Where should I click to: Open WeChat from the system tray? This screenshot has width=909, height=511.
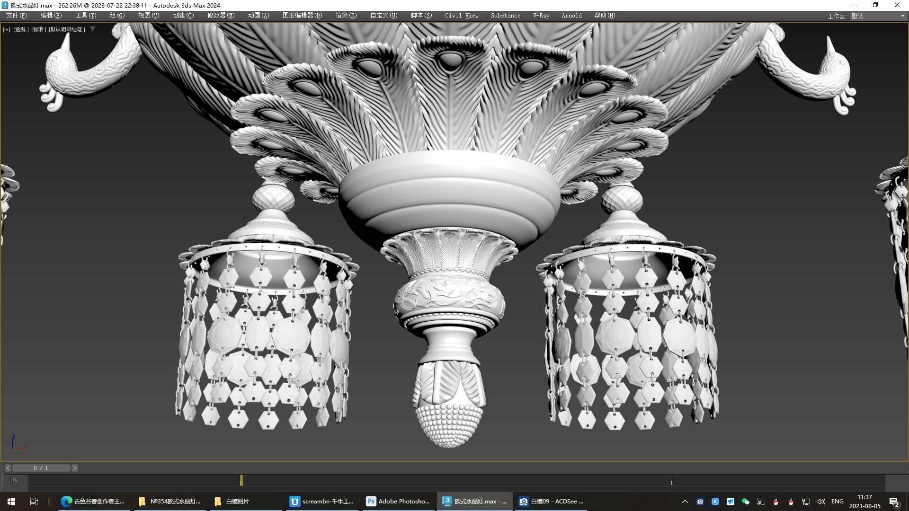coord(746,501)
